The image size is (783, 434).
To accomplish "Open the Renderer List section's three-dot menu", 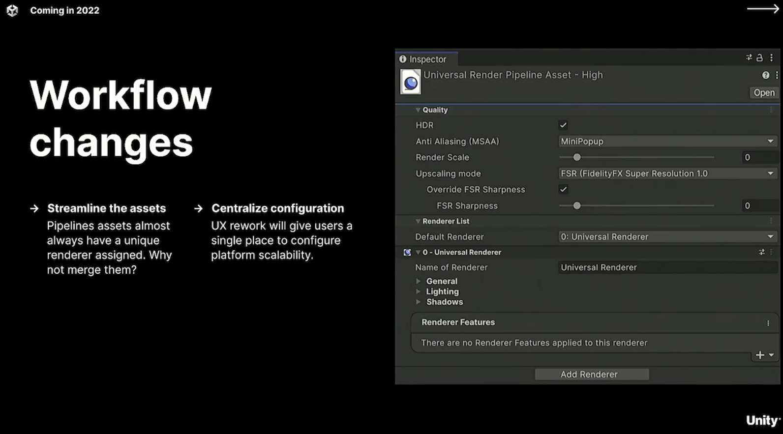I will coord(771,221).
